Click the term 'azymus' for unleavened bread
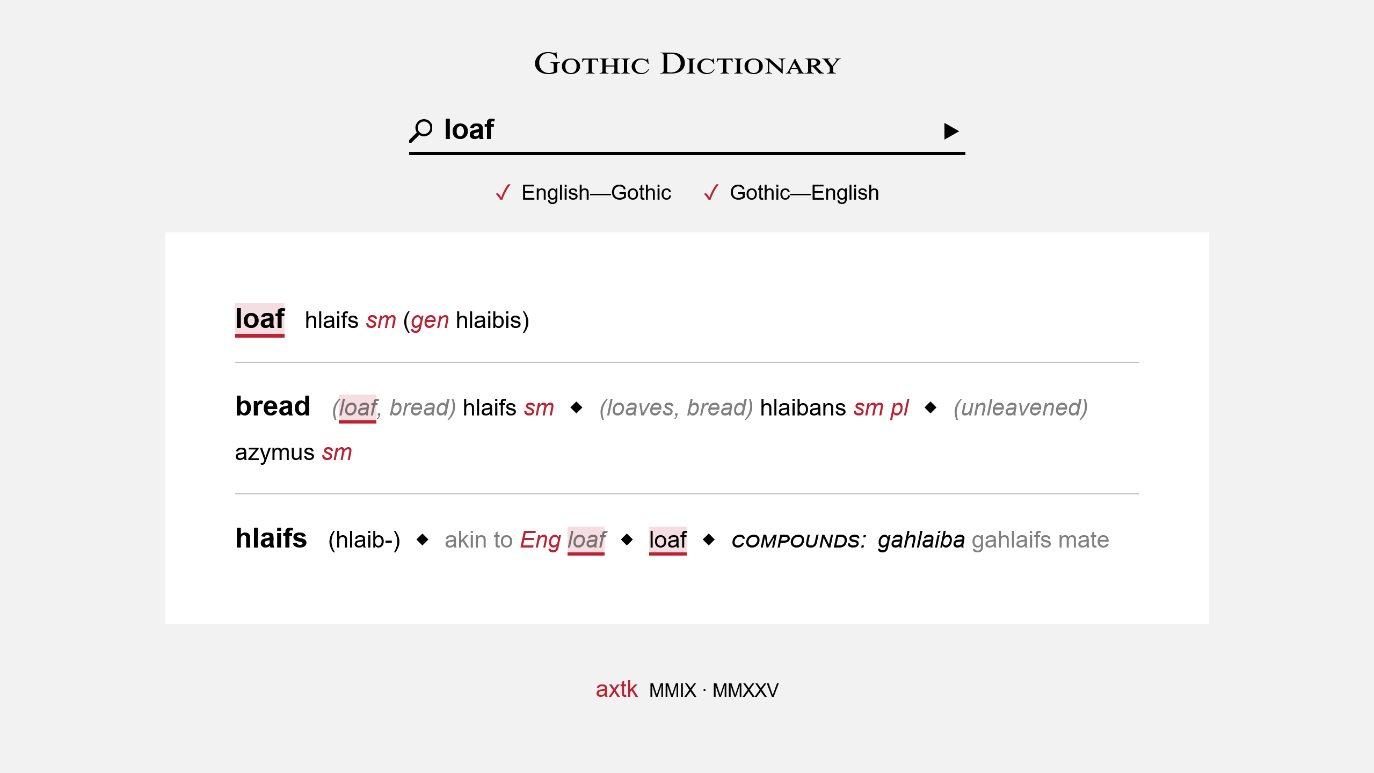This screenshot has width=1374, height=773. click(x=274, y=453)
